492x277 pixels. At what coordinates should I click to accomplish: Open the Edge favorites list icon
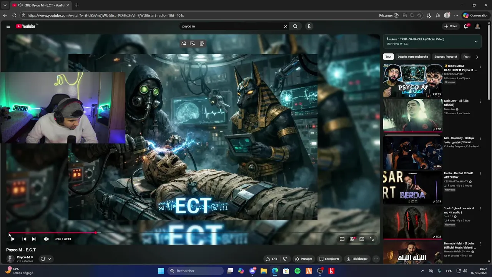click(x=437, y=15)
